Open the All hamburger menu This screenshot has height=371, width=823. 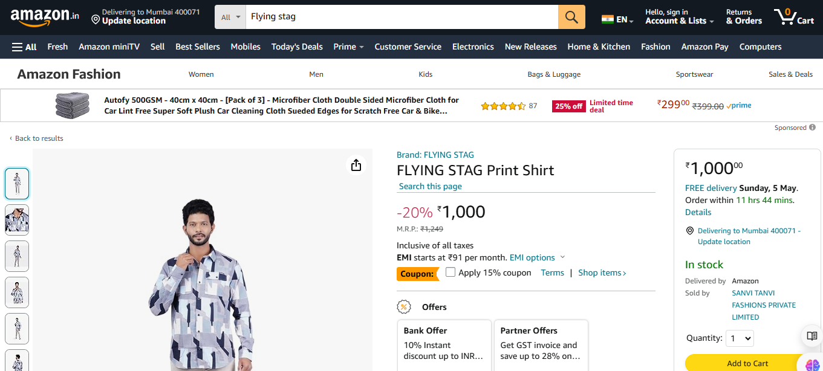coord(24,47)
